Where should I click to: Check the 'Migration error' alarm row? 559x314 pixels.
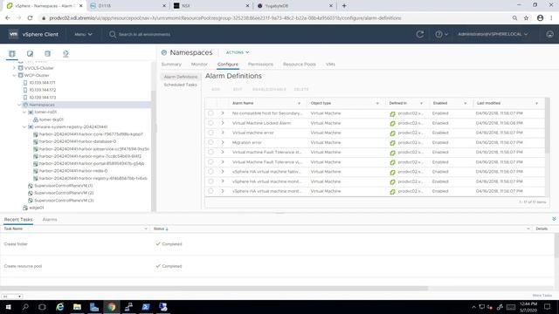pos(210,142)
